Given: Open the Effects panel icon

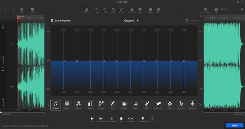Looking at the screenshot, I should tap(159, 9).
